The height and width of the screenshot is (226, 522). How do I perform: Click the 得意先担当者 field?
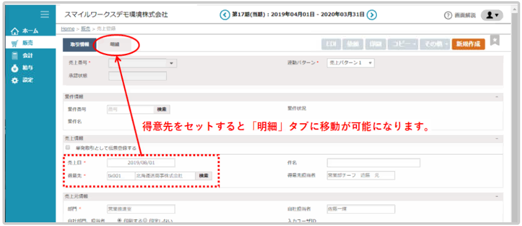click(361, 175)
